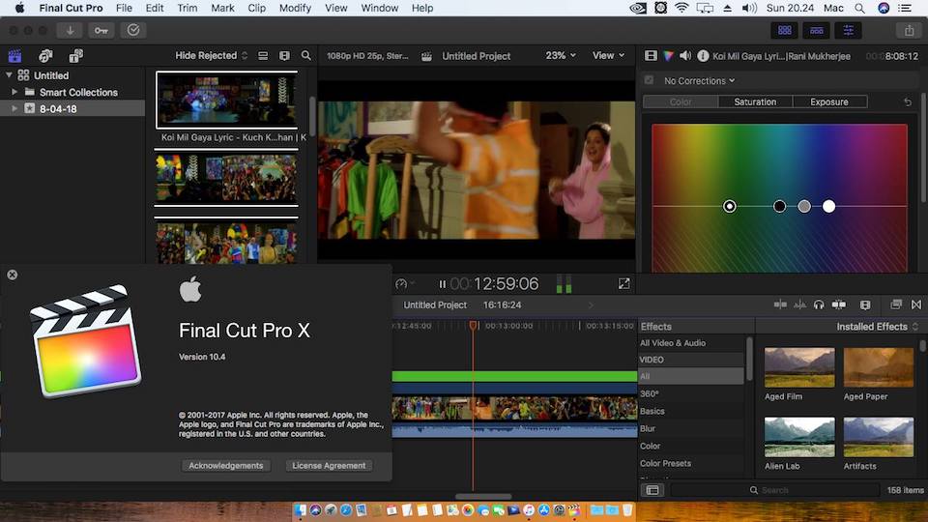Image resolution: width=928 pixels, height=522 pixels.
Task: Open the video inspector filmstrip icon
Action: (x=651, y=56)
